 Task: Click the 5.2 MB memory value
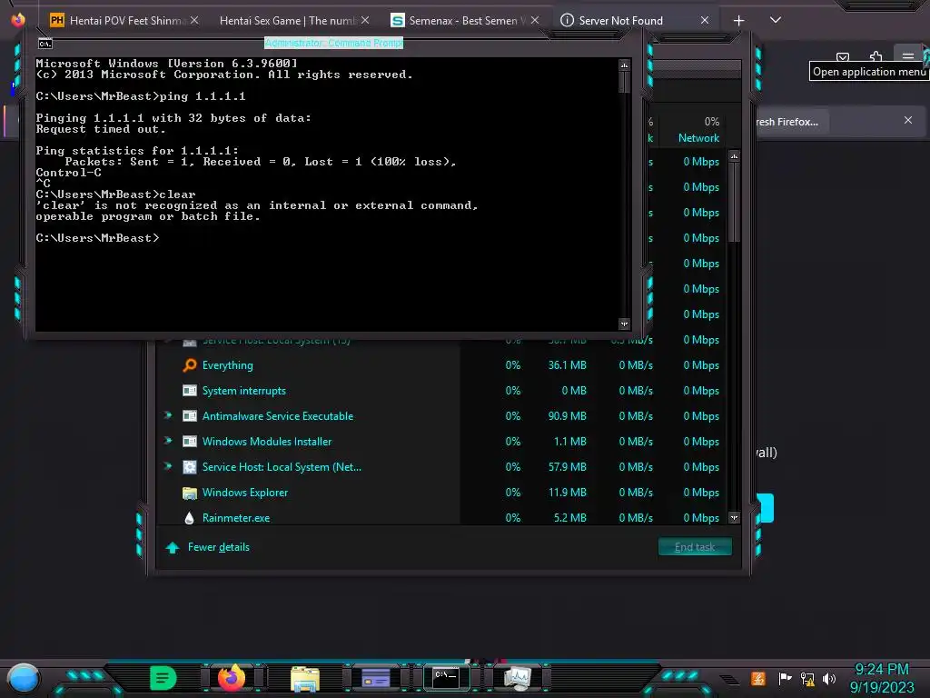click(x=570, y=518)
